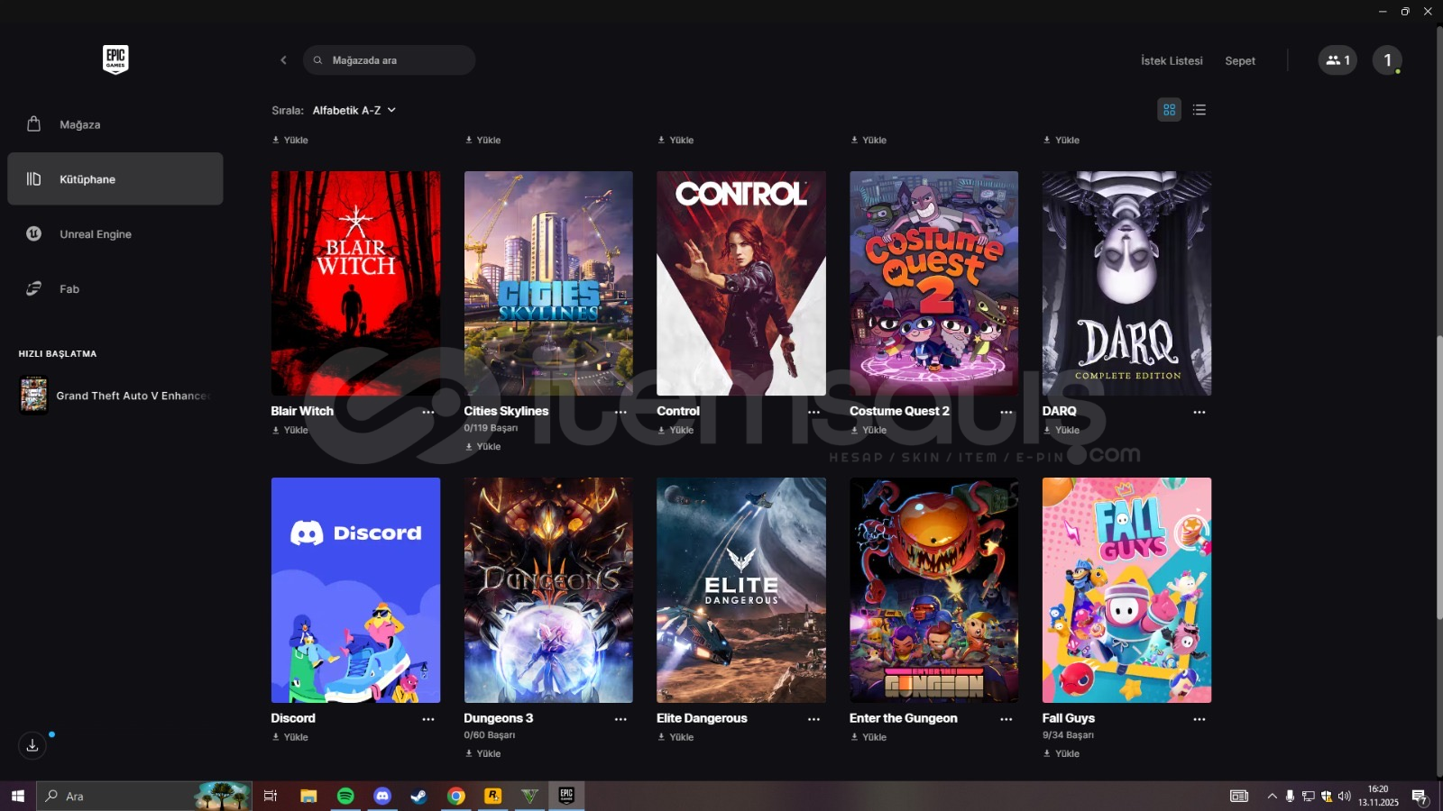Image resolution: width=1443 pixels, height=811 pixels.
Task: Click Yükle under Elite Dangerous
Action: pyautogui.click(x=676, y=737)
